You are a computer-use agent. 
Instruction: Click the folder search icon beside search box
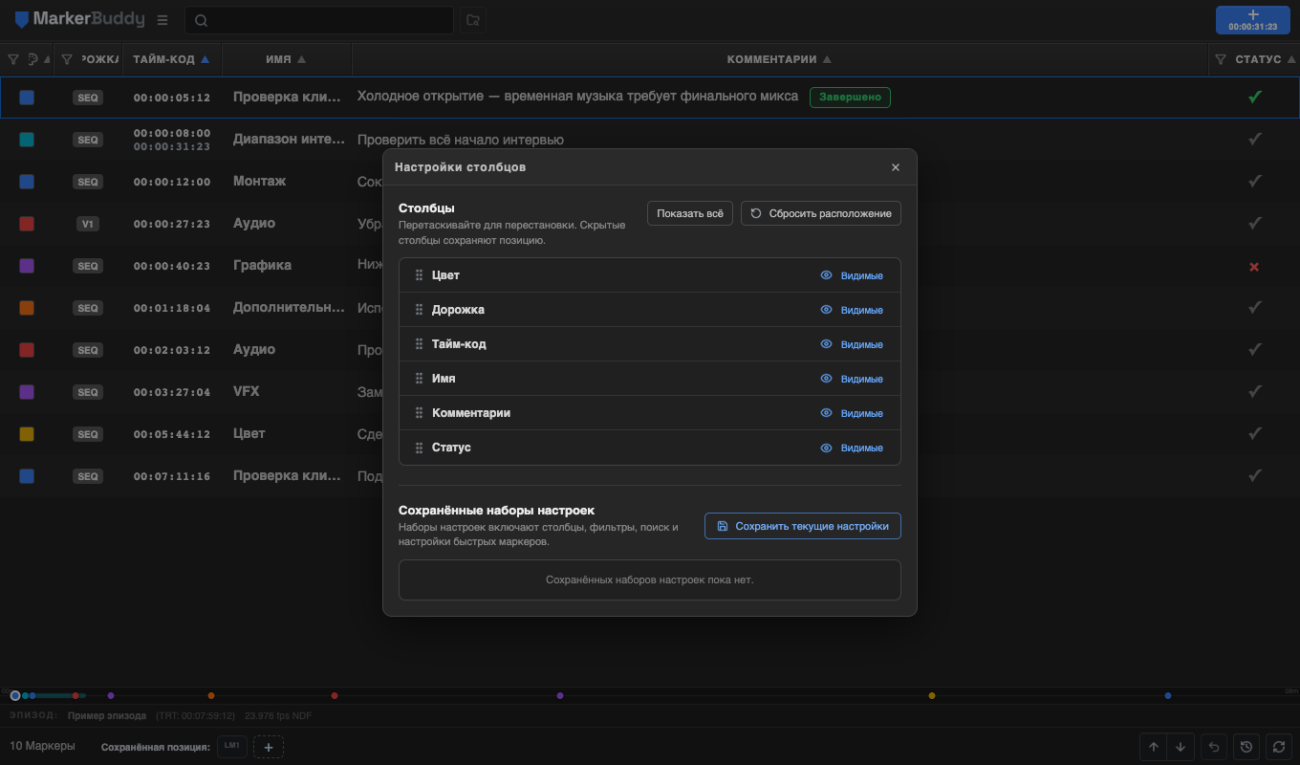click(x=472, y=20)
